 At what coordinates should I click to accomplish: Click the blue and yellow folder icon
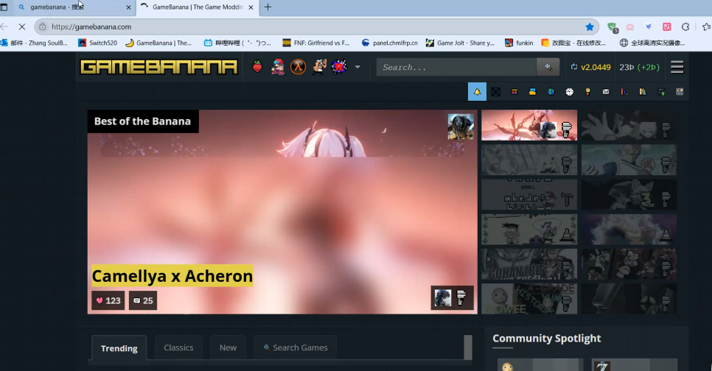click(x=533, y=91)
